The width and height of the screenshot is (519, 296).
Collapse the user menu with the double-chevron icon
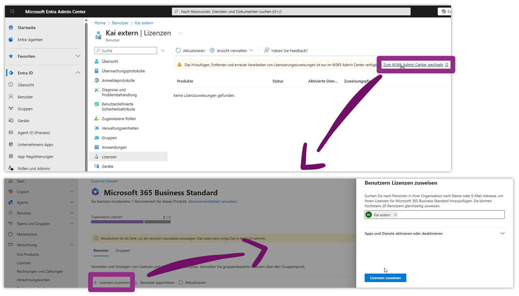pyautogui.click(x=163, y=51)
